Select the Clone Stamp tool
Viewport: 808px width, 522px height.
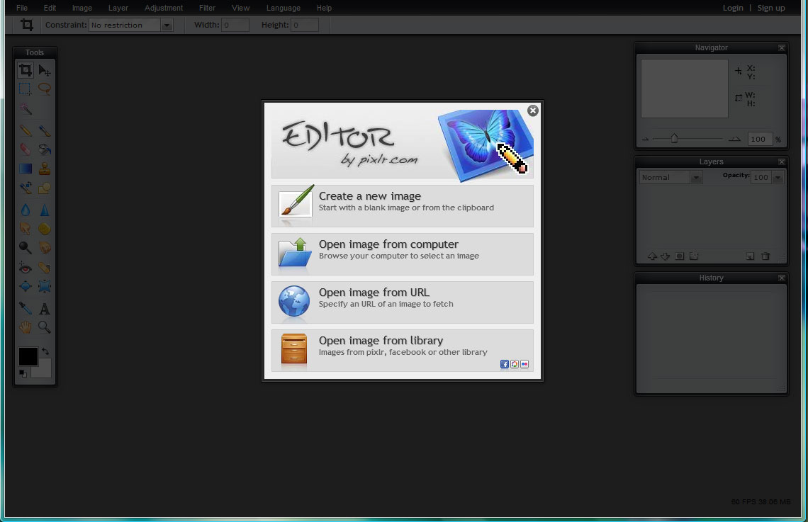[x=45, y=169]
